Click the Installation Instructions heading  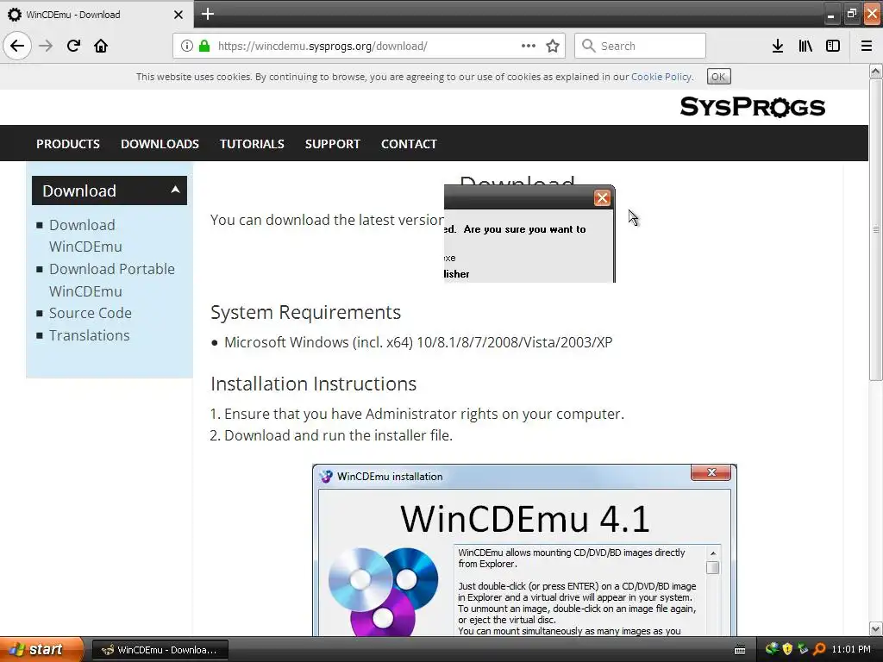click(x=313, y=384)
